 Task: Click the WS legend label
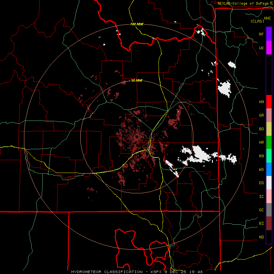pyautogui.click(x=261, y=170)
